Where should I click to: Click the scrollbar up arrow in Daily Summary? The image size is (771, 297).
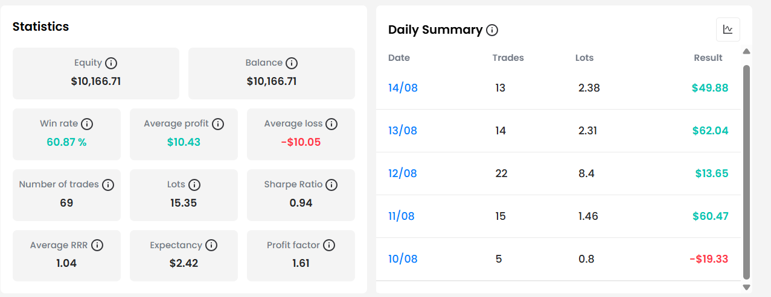click(x=746, y=52)
